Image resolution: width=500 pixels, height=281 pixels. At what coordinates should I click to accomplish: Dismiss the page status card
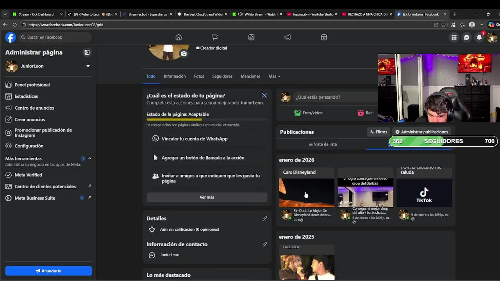pyautogui.click(x=264, y=95)
